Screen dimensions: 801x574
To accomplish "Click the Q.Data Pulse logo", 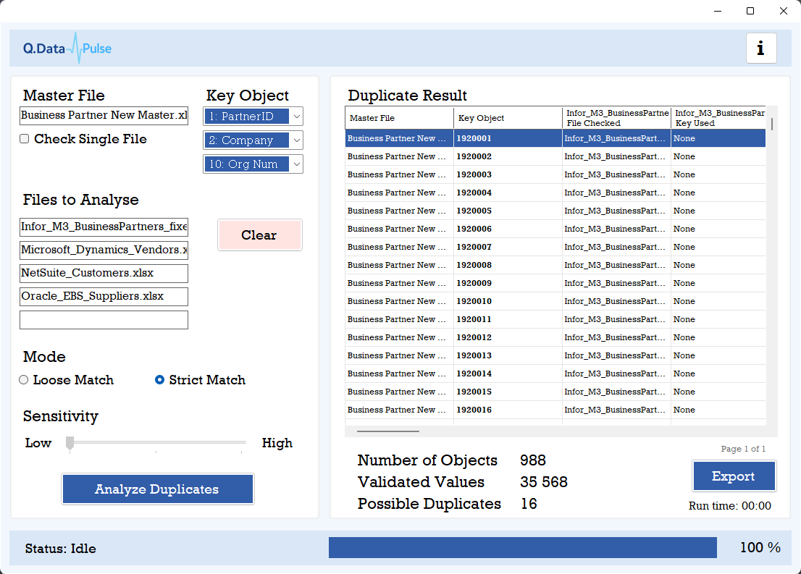I will pyautogui.click(x=67, y=48).
